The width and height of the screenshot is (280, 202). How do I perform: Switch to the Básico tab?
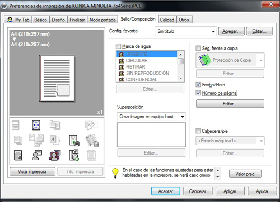(41, 20)
